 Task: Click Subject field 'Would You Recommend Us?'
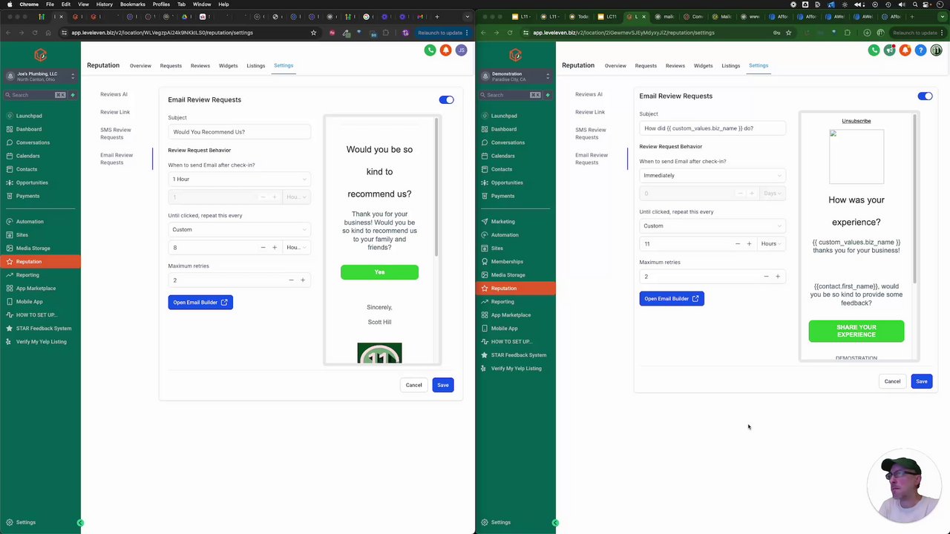[x=239, y=132]
